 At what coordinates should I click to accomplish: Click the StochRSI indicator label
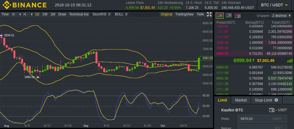coord(99,14)
